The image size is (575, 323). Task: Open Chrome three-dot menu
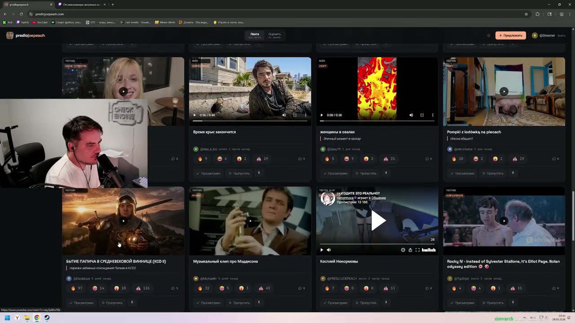pos(569,14)
